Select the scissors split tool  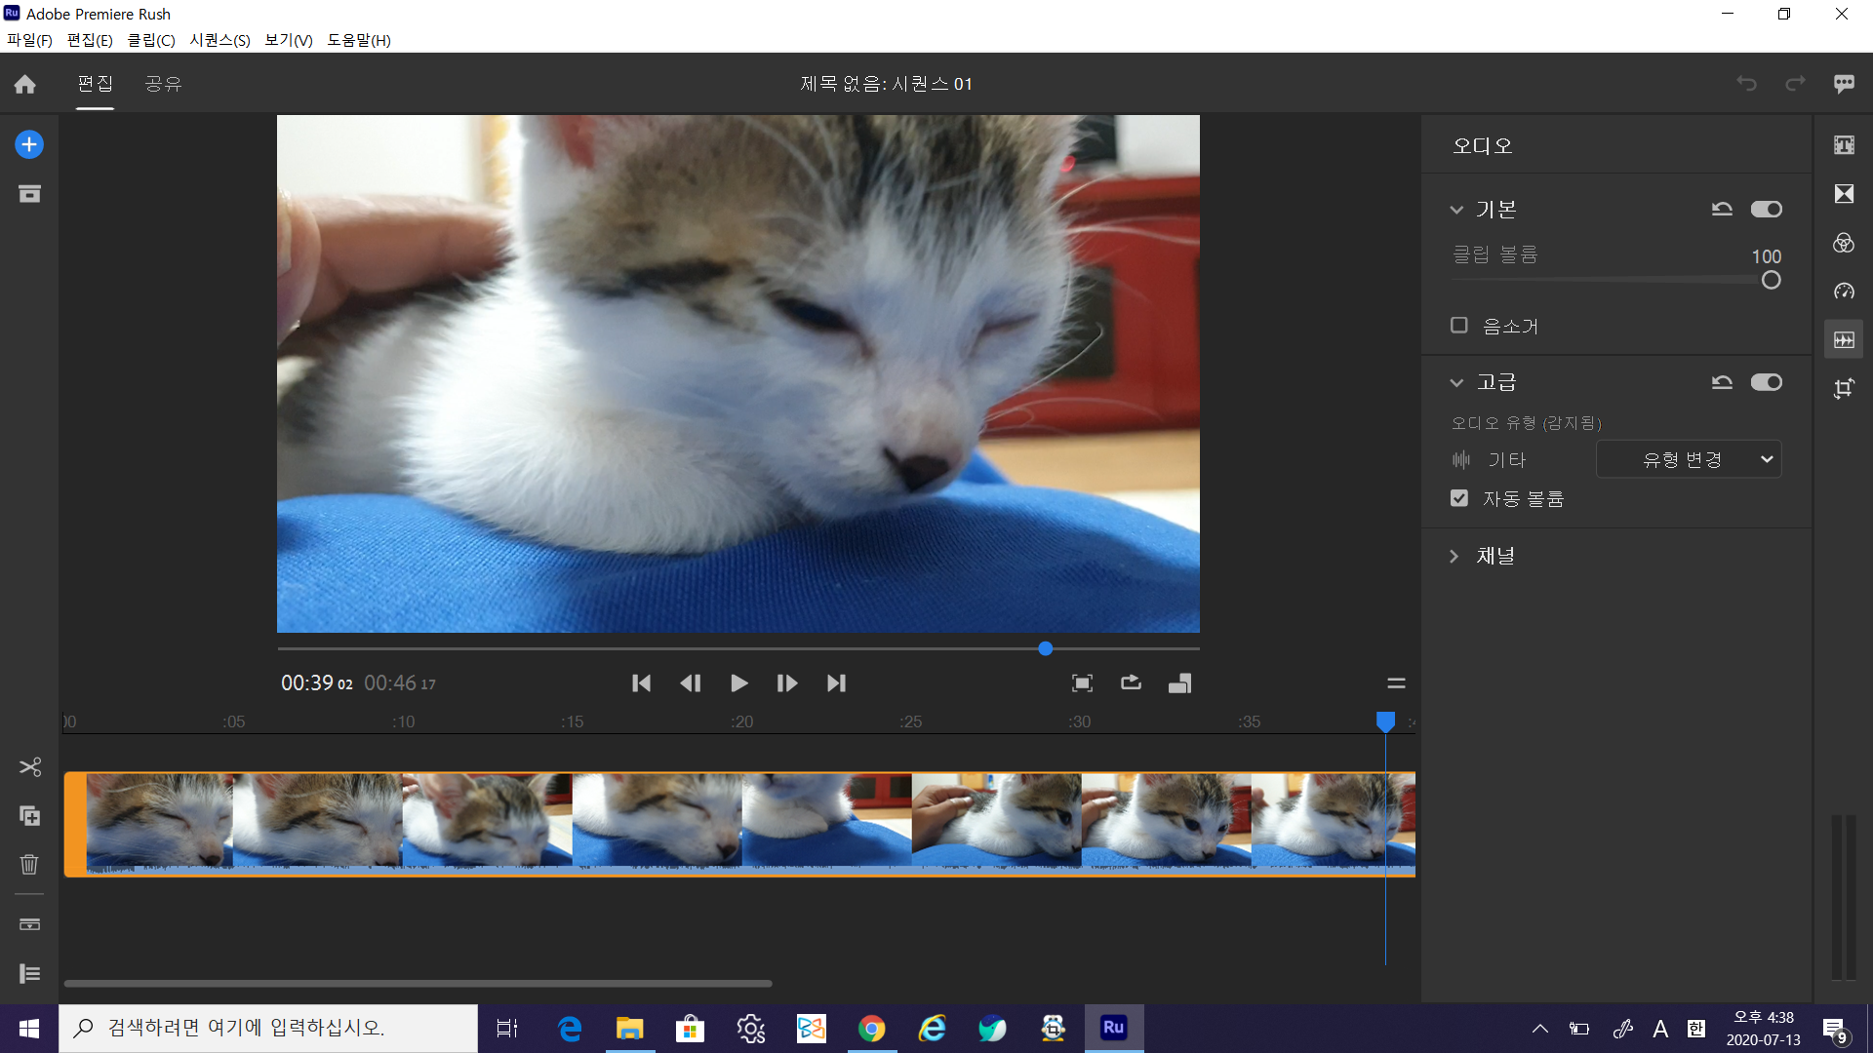(29, 767)
